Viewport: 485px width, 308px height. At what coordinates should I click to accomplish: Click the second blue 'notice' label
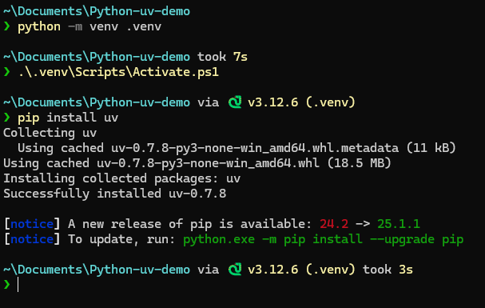32,239
